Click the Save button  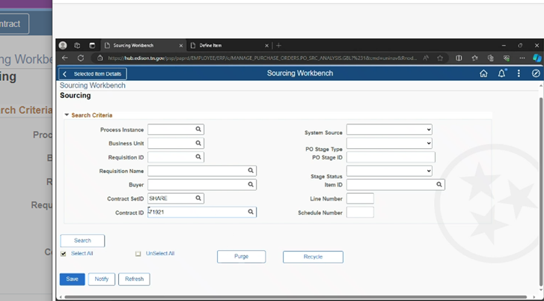72,279
